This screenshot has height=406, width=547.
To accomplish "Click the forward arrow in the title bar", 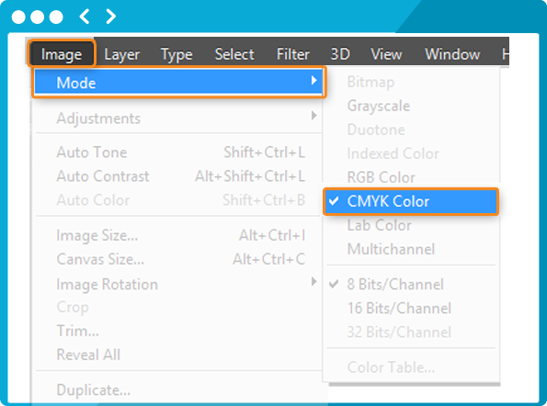I will pyautogui.click(x=111, y=17).
